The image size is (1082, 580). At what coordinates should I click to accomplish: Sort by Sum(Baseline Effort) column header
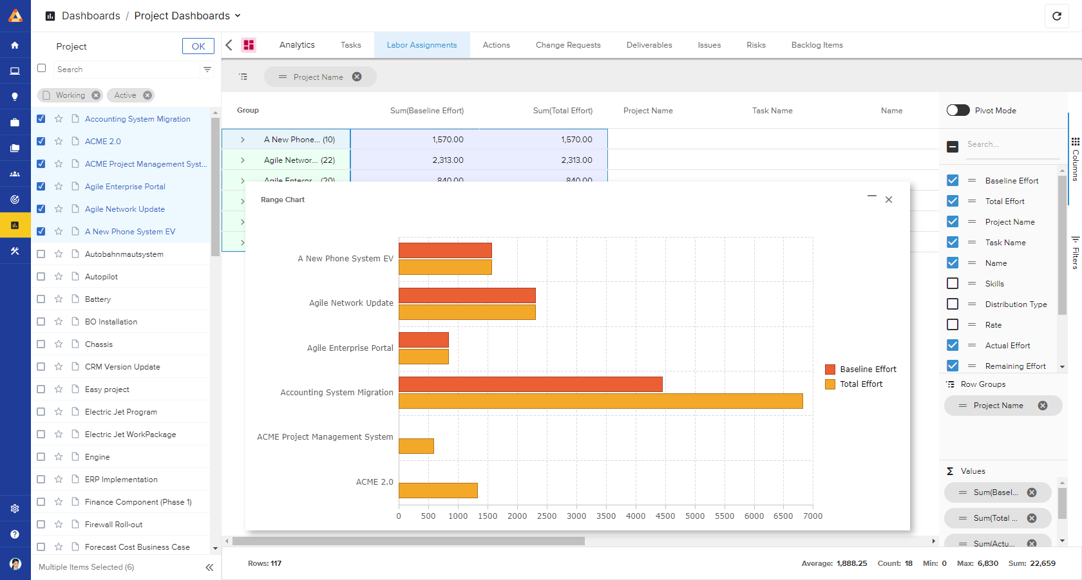tap(427, 111)
